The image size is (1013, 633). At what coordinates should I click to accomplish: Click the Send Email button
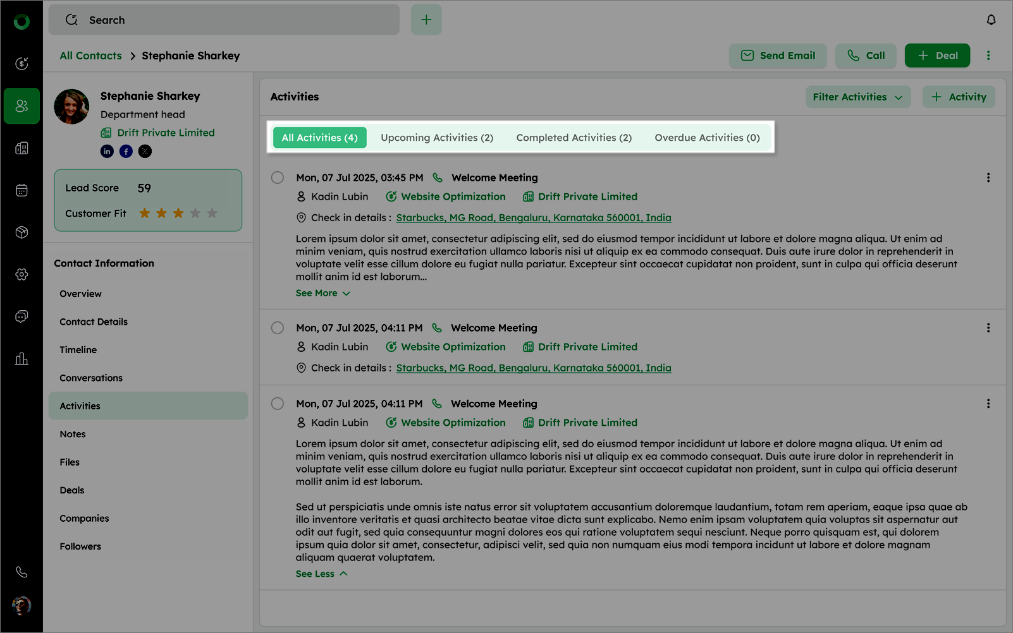point(778,56)
